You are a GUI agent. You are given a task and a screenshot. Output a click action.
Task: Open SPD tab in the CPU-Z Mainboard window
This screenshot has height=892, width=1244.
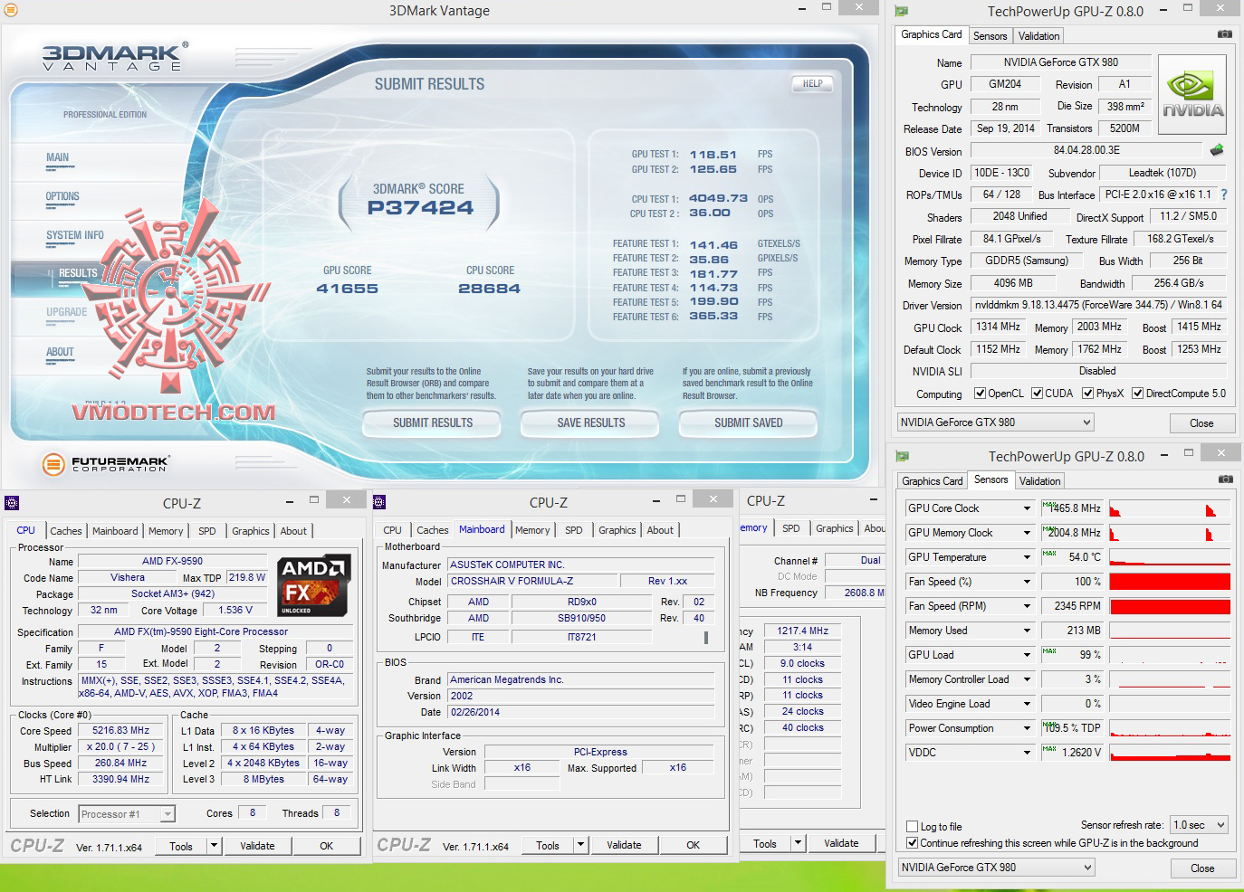(574, 530)
